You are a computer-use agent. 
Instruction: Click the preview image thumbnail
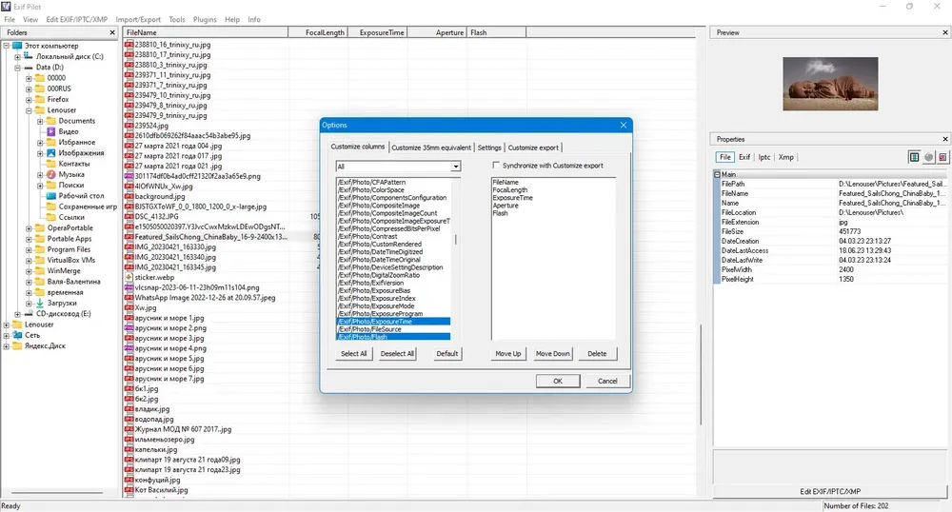(x=830, y=84)
